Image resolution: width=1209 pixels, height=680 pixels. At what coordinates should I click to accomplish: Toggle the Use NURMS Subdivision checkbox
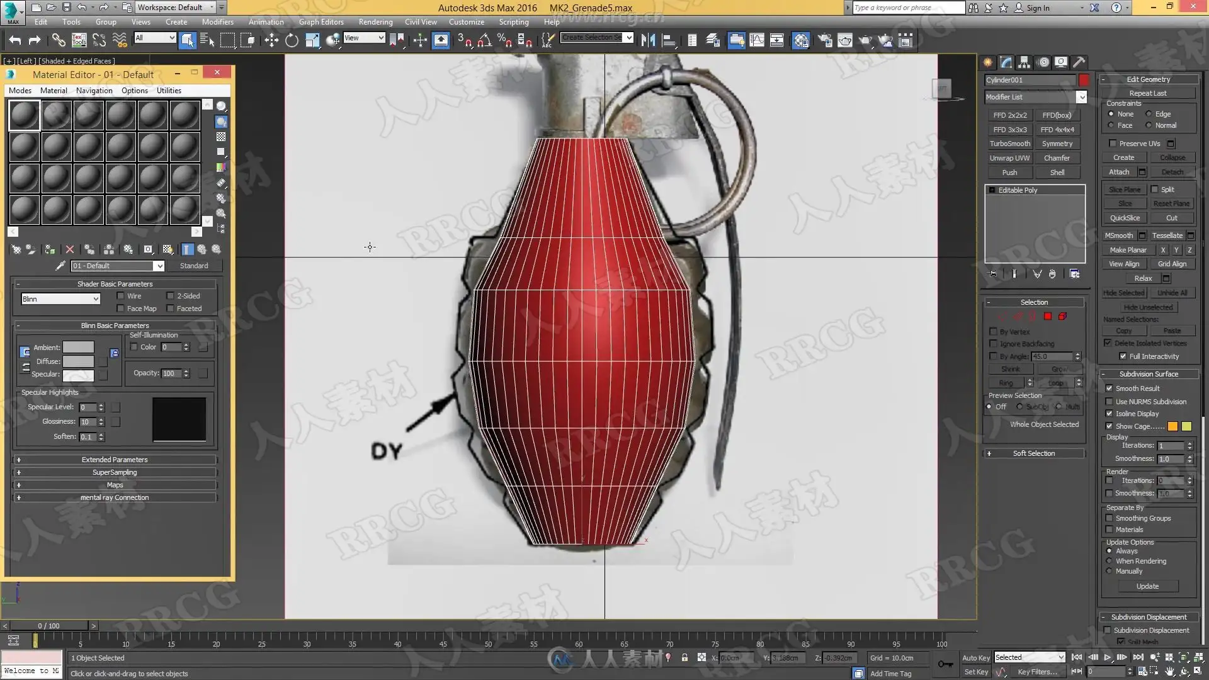point(1110,402)
